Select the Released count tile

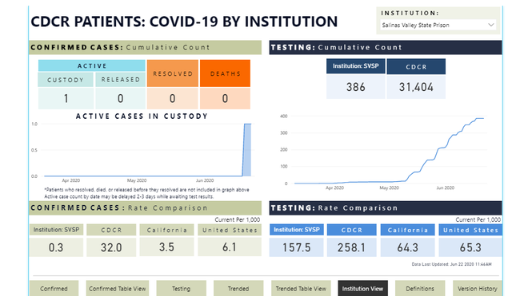tap(120, 98)
